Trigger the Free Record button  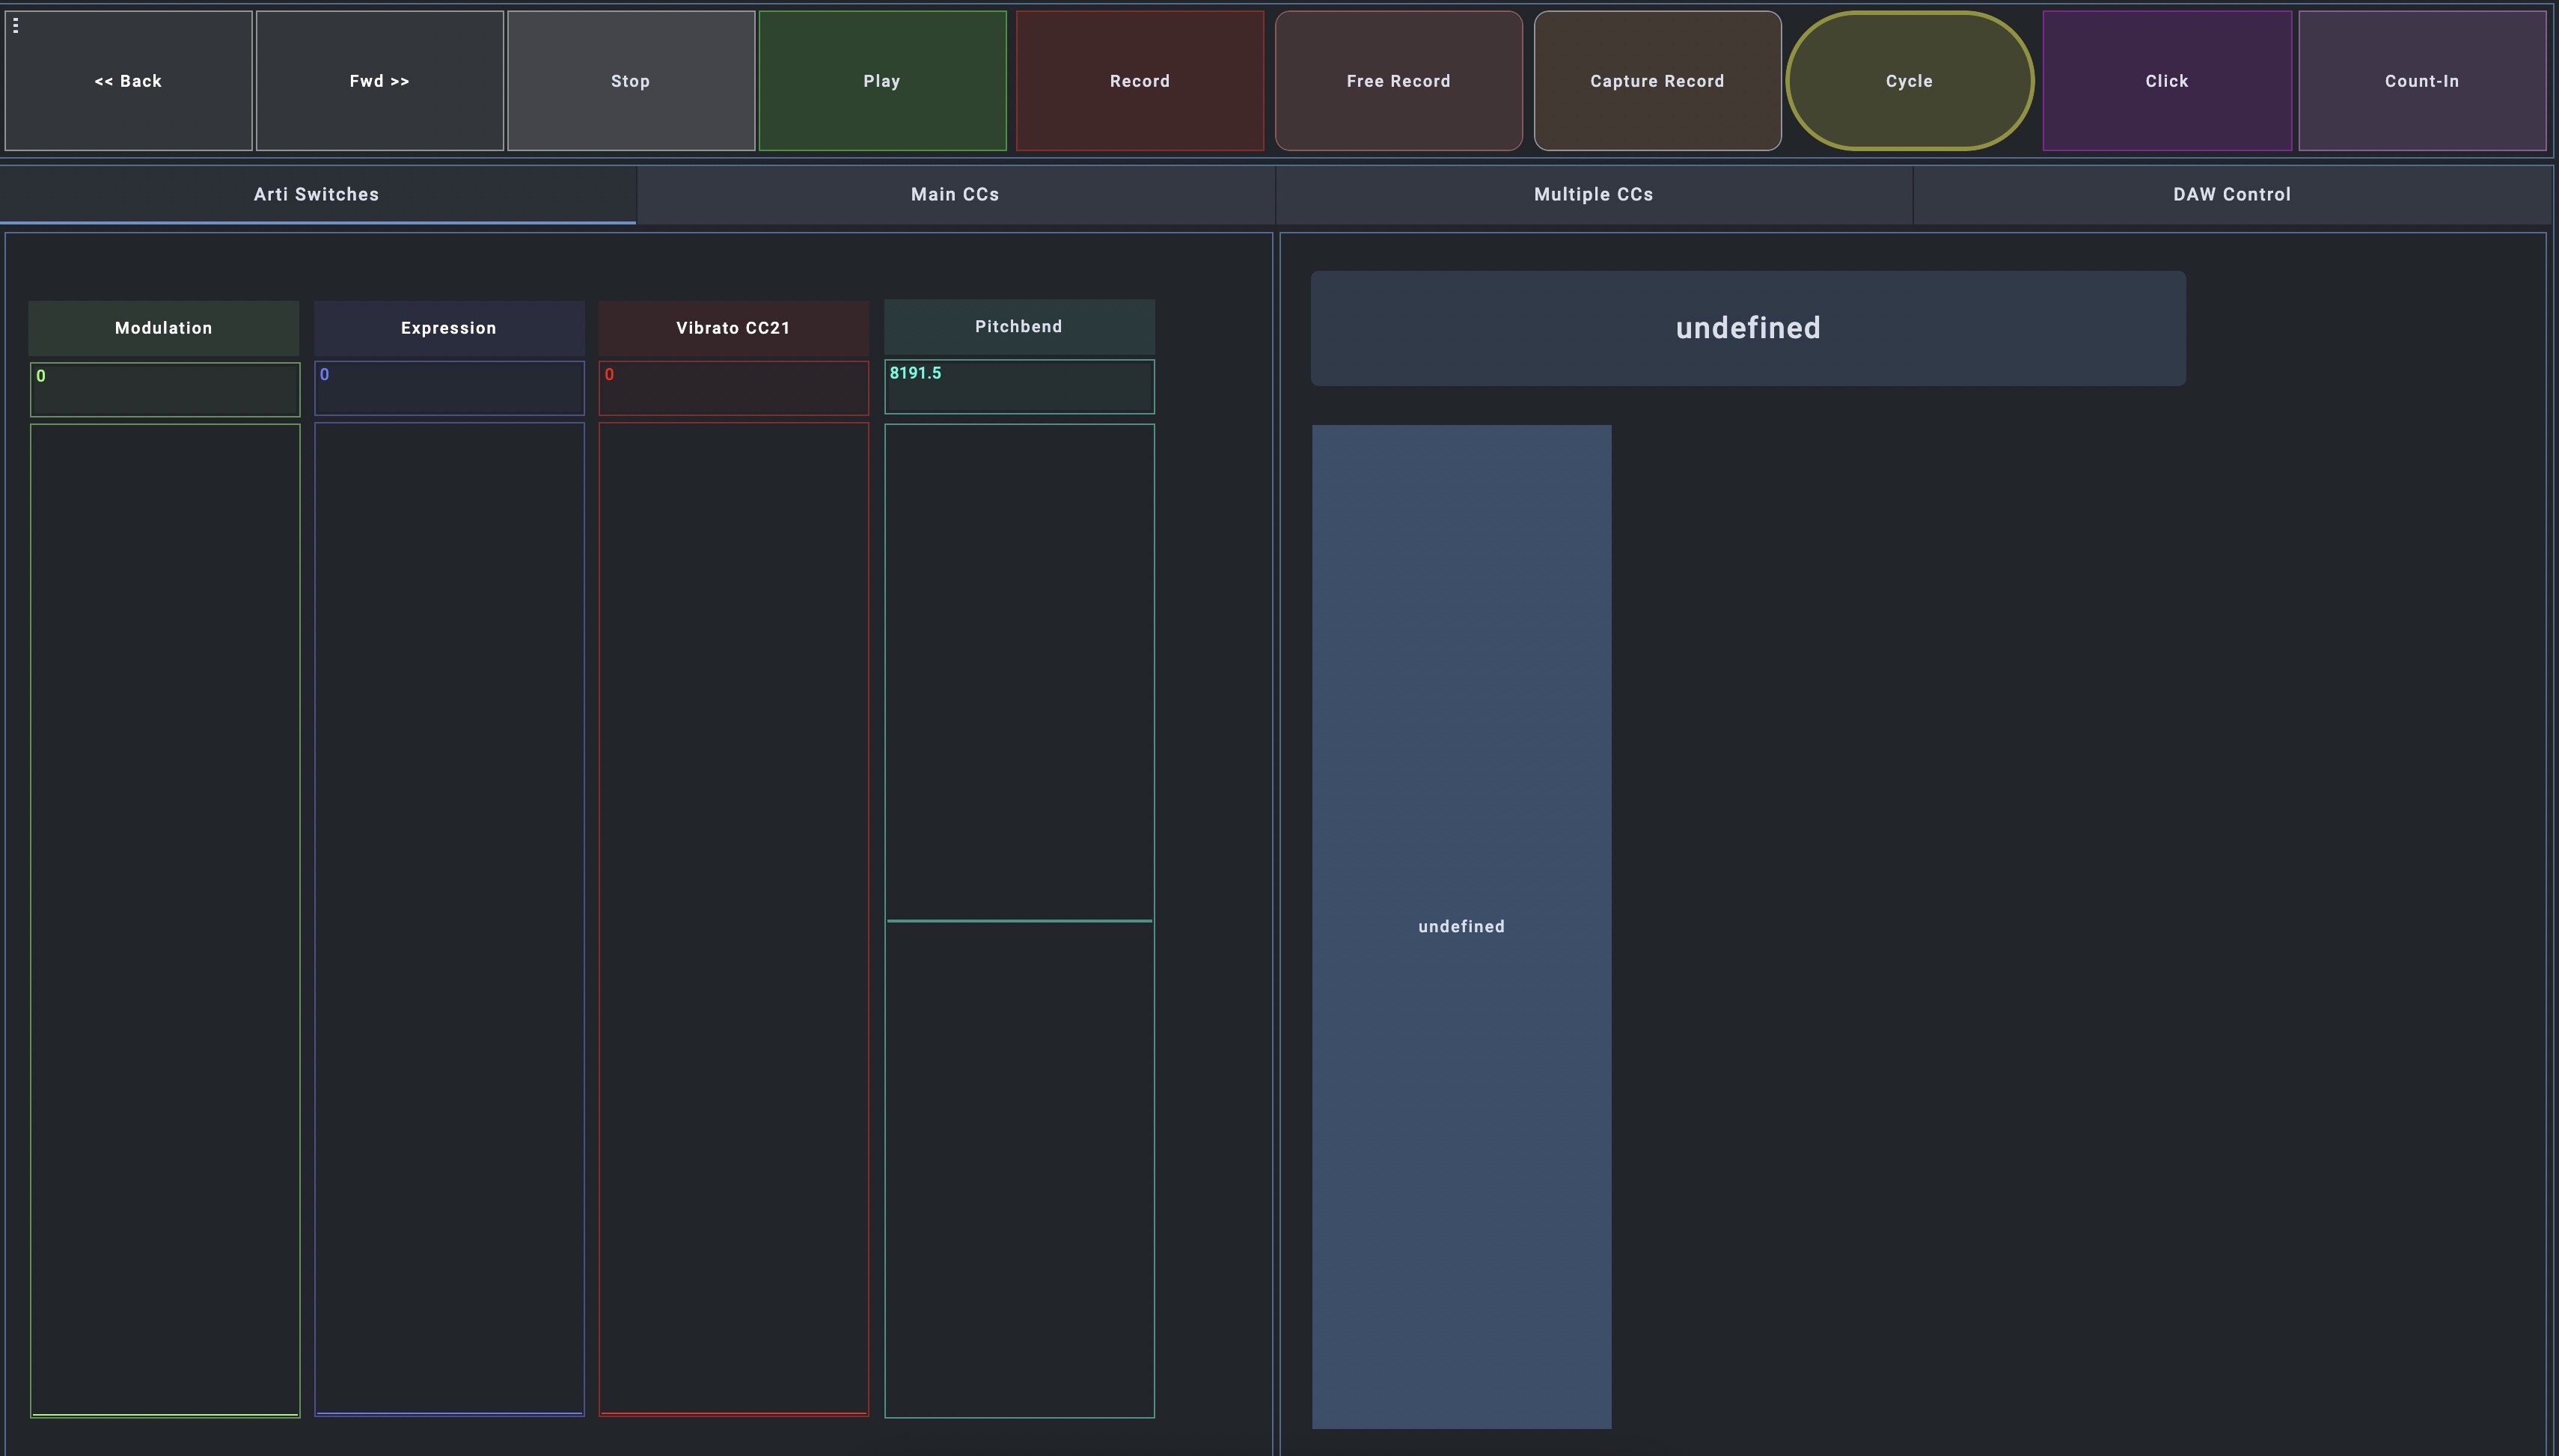coord(1397,81)
